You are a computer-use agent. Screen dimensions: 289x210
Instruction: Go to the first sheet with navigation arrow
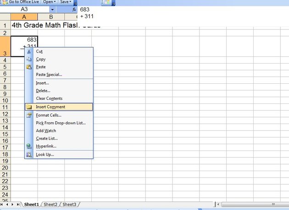tap(2, 205)
